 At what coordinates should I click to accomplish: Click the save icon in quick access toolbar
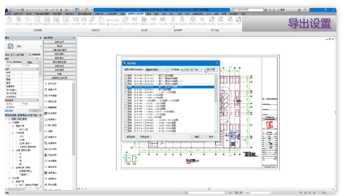tap(22, 10)
